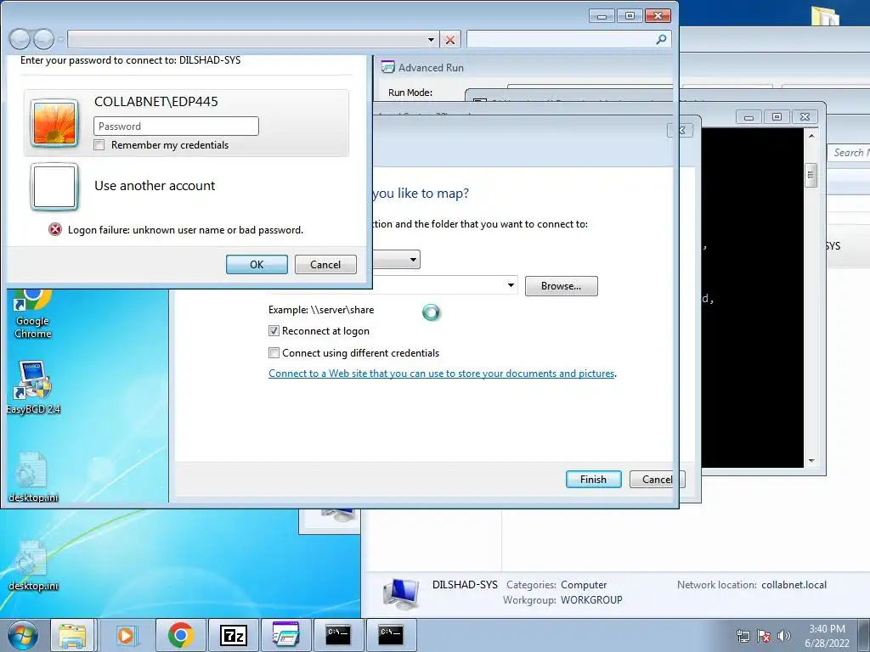
Task: Open the folder path dropdown arrow
Action: [x=511, y=285]
